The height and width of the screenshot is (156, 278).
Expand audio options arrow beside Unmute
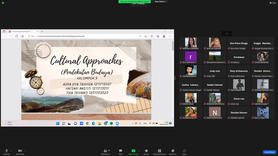pyautogui.click(x=11, y=151)
